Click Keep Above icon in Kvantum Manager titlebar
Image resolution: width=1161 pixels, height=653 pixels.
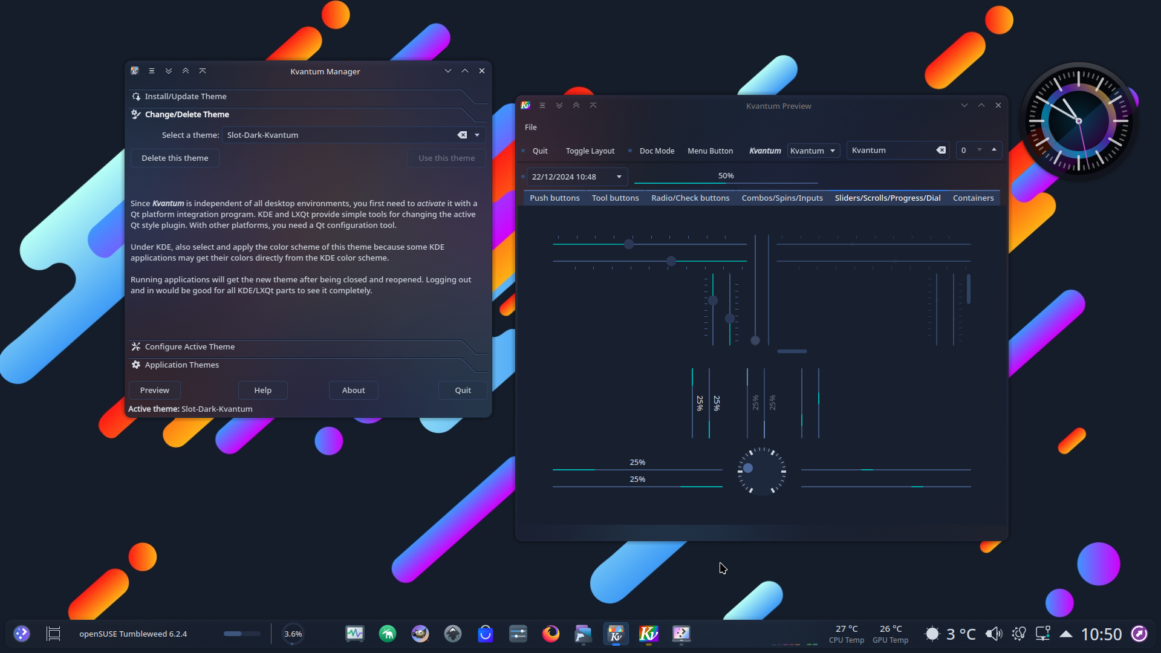coord(186,71)
